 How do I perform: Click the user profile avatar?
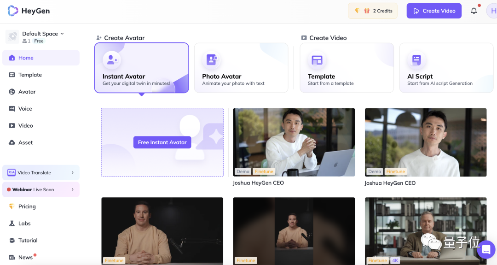tap(492, 11)
